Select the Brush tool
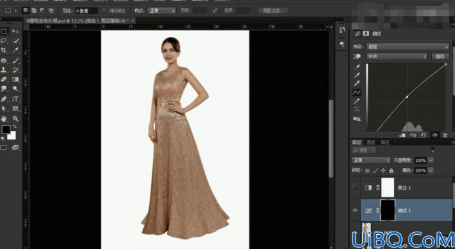This screenshot has height=249, width=455. (x=15, y=61)
